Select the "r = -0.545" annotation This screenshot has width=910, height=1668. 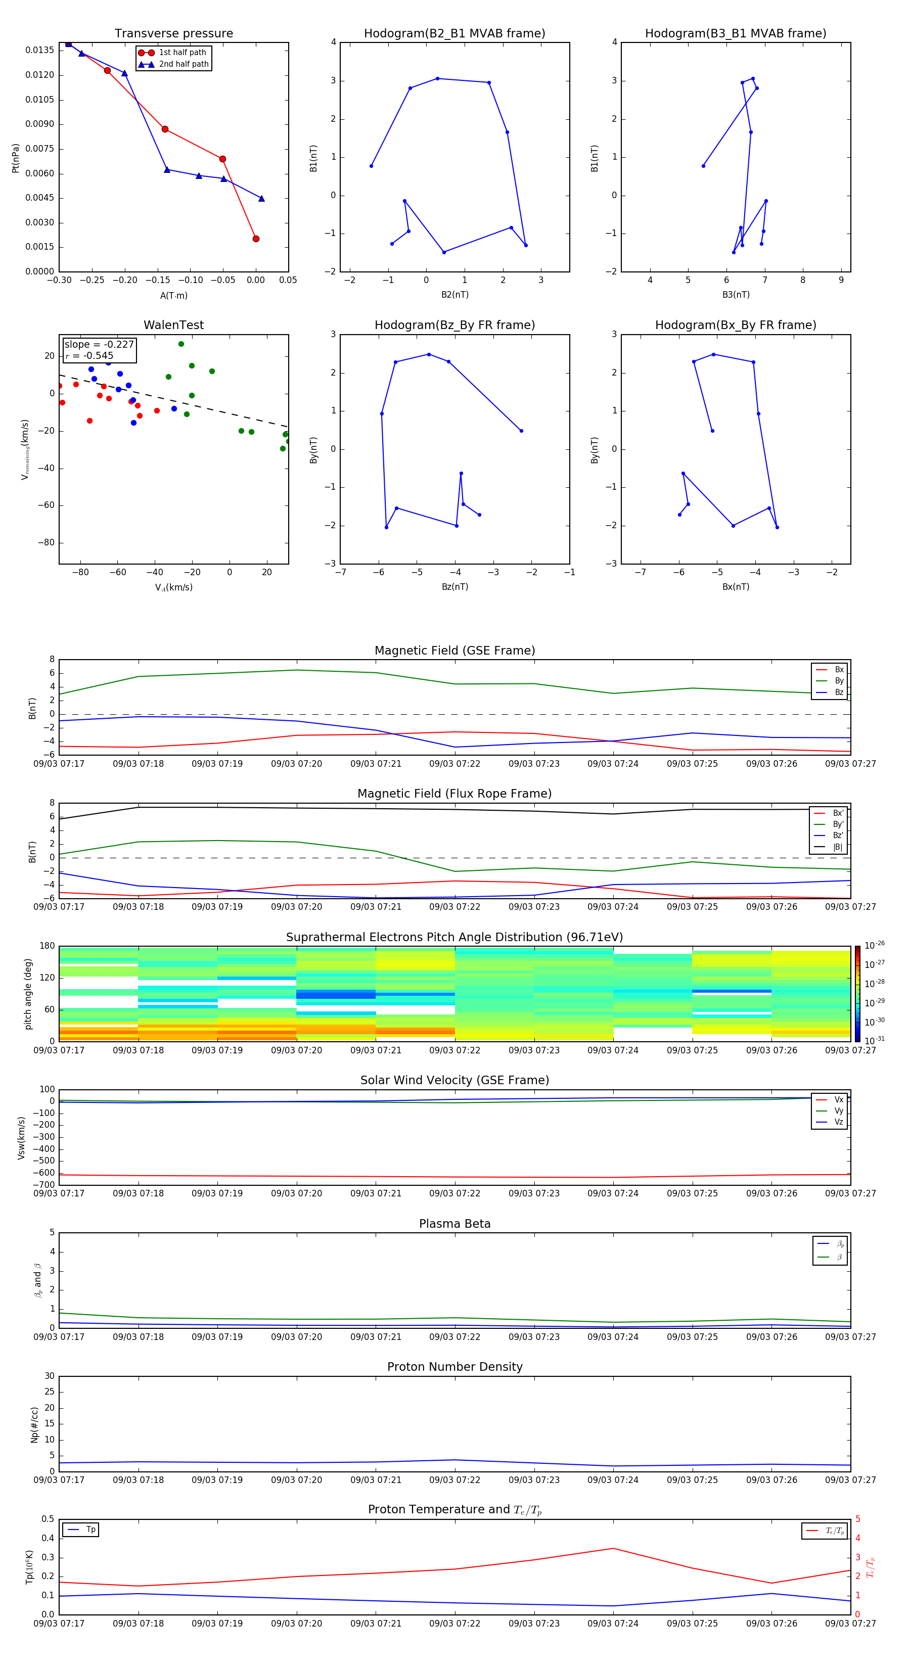[89, 355]
